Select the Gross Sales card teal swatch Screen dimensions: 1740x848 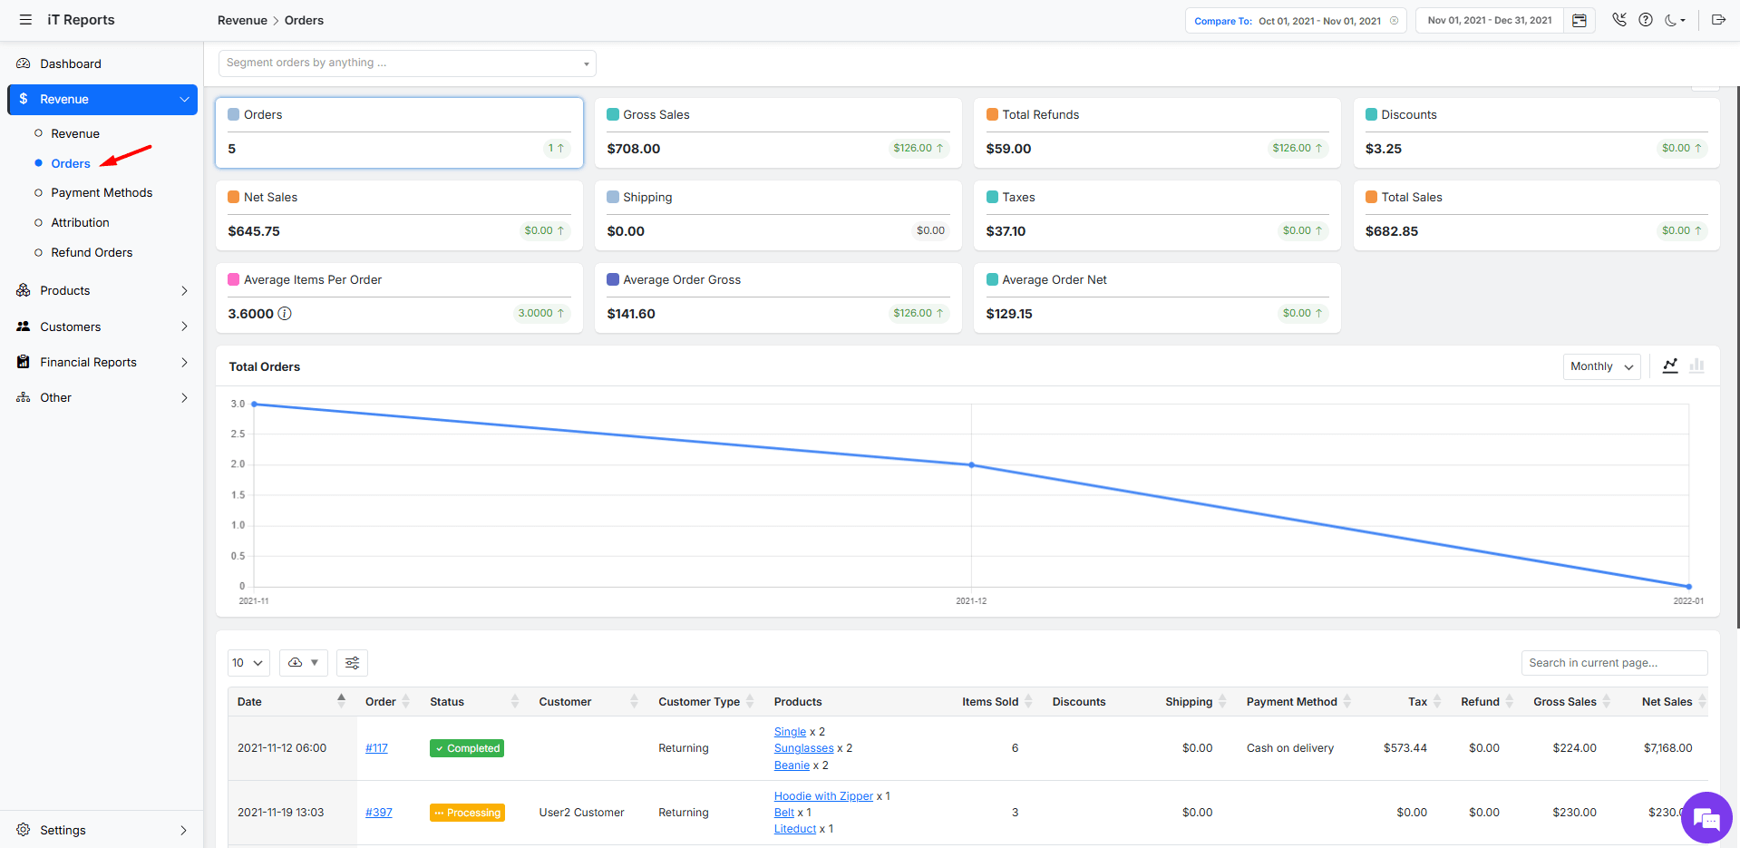click(x=613, y=115)
